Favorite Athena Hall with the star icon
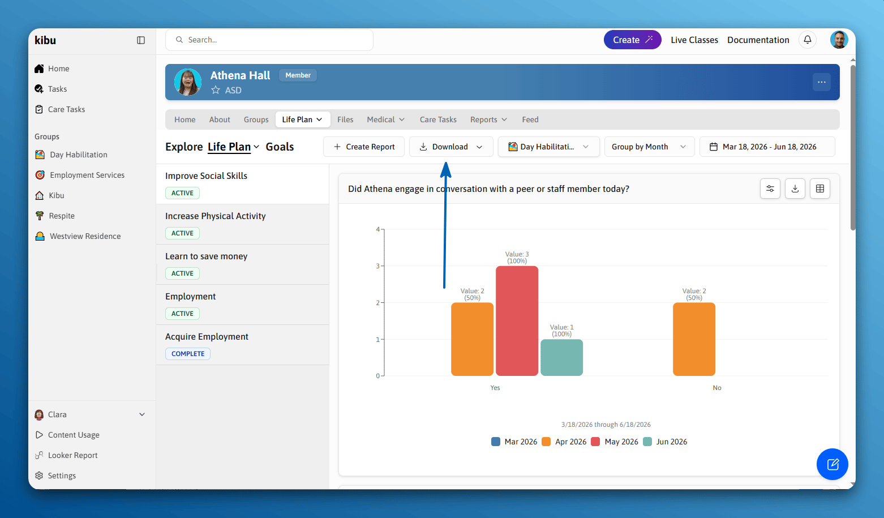Screen dimensions: 884x518 tap(216, 90)
